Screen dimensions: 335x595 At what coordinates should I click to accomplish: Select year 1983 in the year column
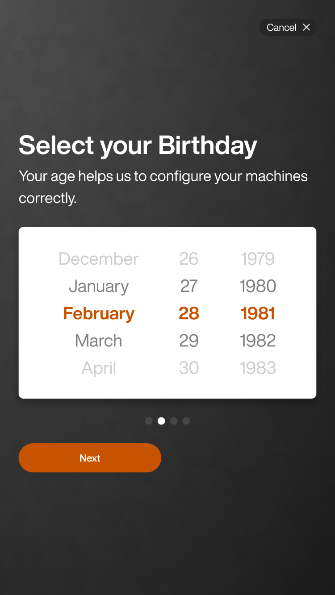point(258,368)
